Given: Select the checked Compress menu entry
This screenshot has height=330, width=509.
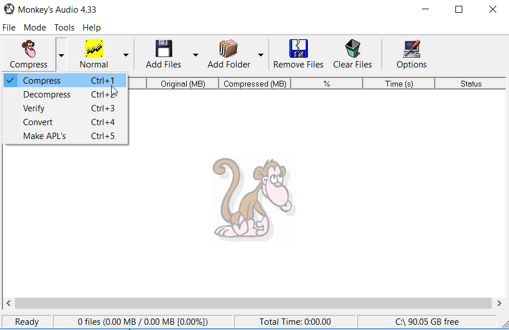Looking at the screenshot, I should [65, 81].
